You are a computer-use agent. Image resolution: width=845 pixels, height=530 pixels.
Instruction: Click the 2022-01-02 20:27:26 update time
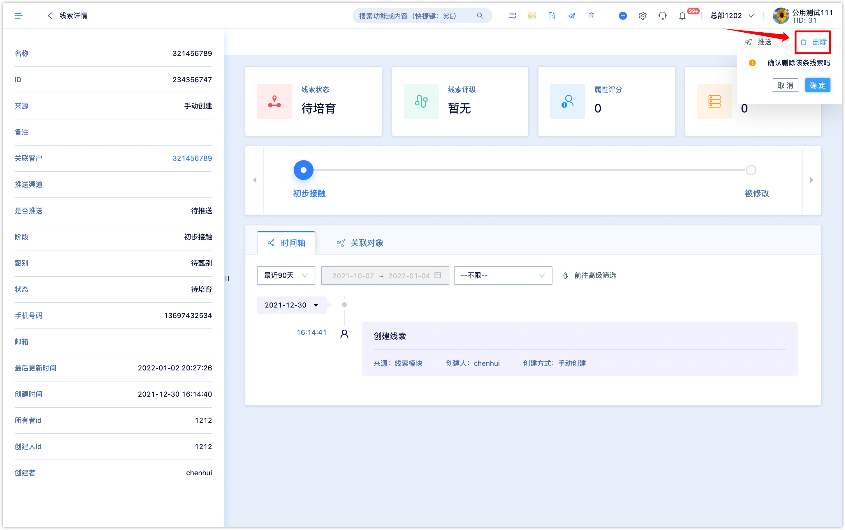click(x=175, y=368)
